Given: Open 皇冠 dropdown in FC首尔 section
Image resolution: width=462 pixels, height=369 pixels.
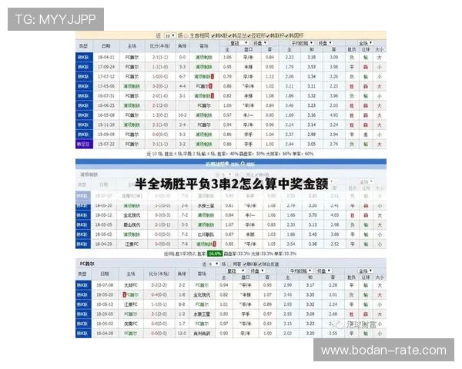Looking at the screenshot, I should click(x=236, y=271).
